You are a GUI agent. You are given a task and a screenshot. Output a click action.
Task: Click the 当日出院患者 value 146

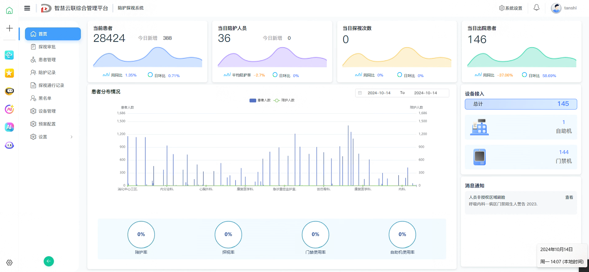477,40
